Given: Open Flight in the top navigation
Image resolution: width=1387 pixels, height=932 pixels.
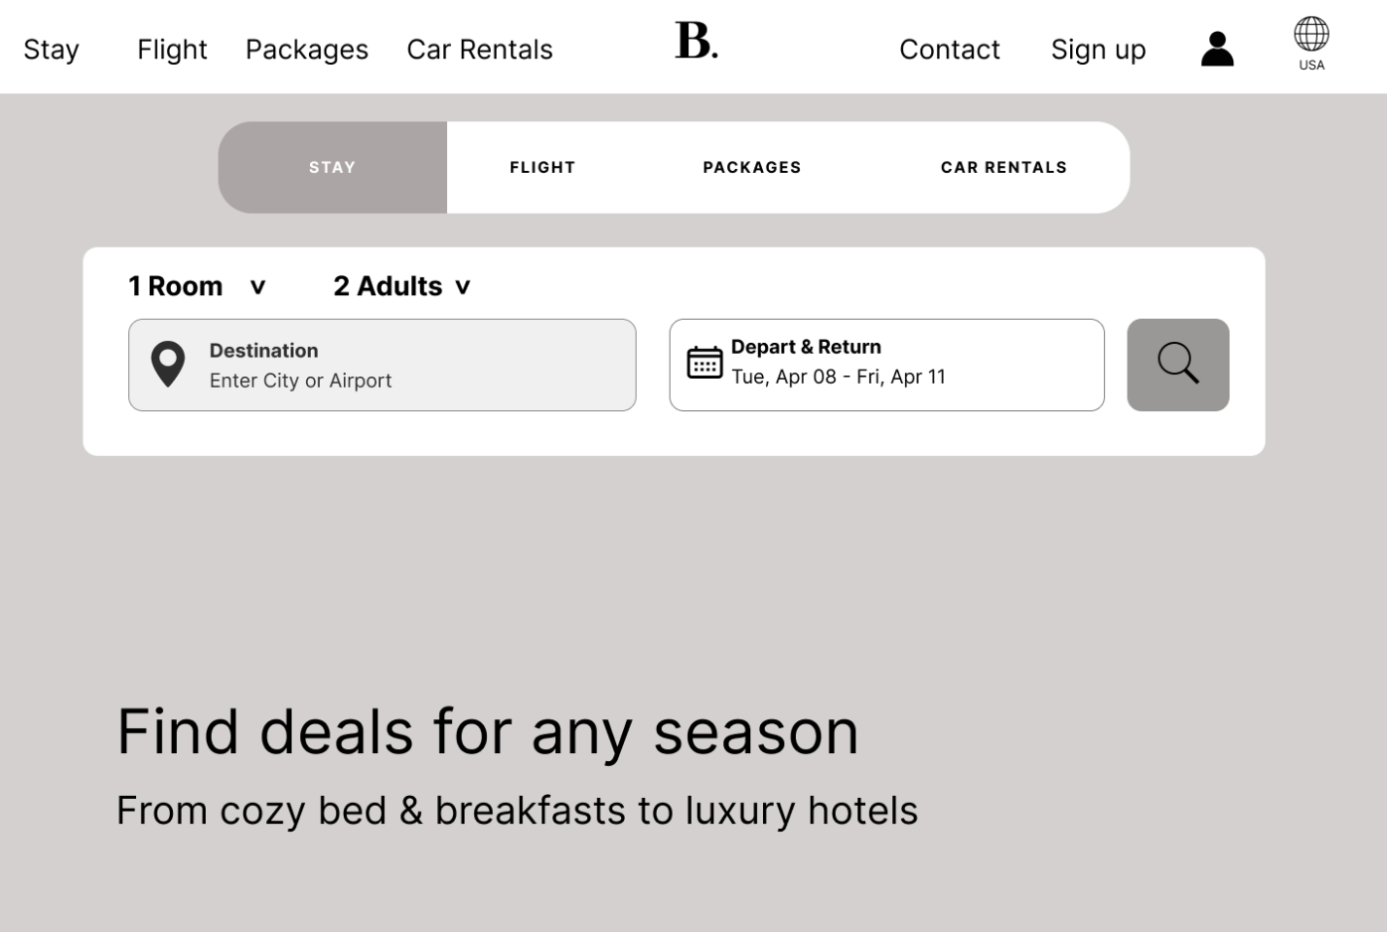Looking at the screenshot, I should (x=172, y=49).
